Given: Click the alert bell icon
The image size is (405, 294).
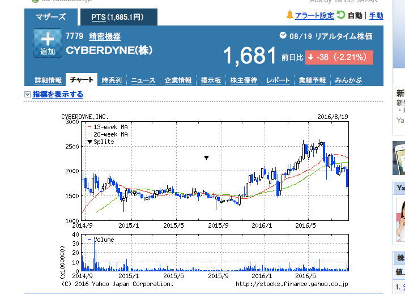Looking at the screenshot, I should click(289, 15).
